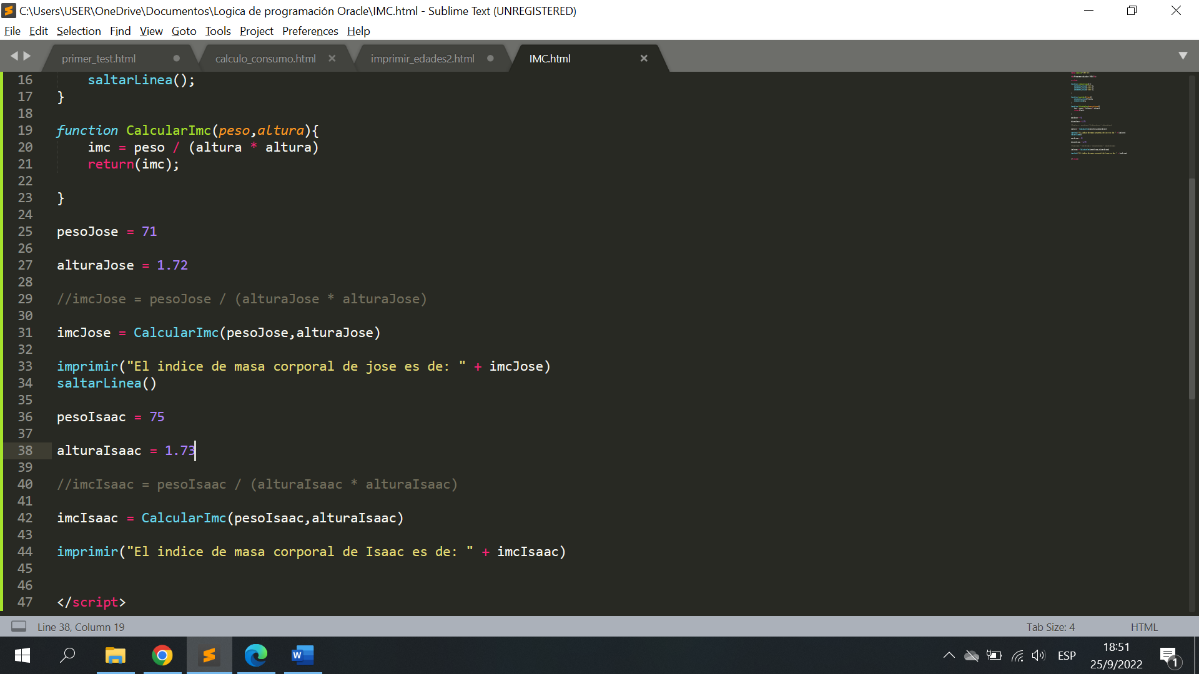1199x674 pixels.
Task: Click line number 19 in the gutter
Action: (x=25, y=130)
